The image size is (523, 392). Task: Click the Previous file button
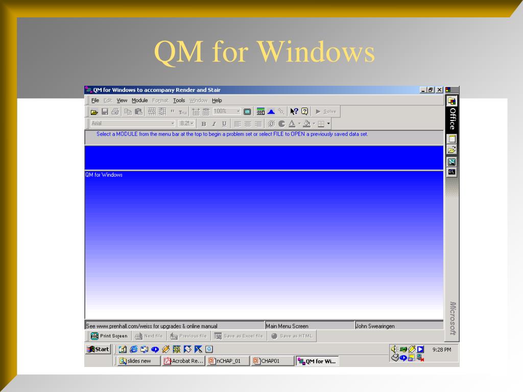[188, 336]
